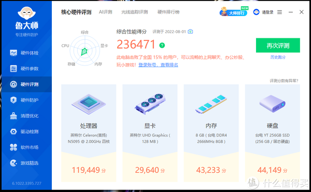
Task: Click the processor chip icon
Action: click(89, 104)
